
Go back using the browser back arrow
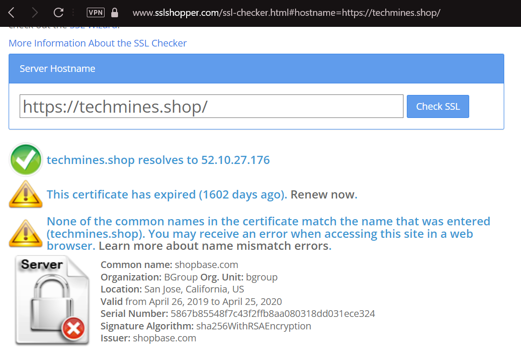coord(12,12)
